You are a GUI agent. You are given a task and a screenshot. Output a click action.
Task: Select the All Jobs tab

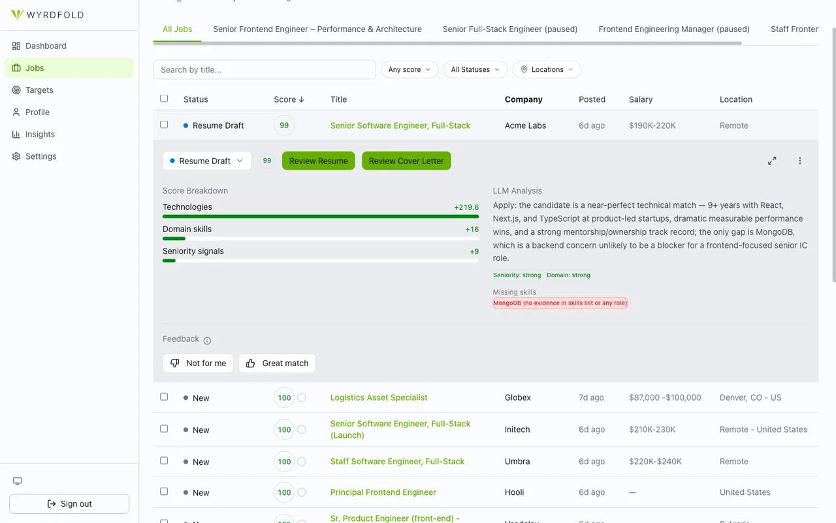tap(177, 29)
